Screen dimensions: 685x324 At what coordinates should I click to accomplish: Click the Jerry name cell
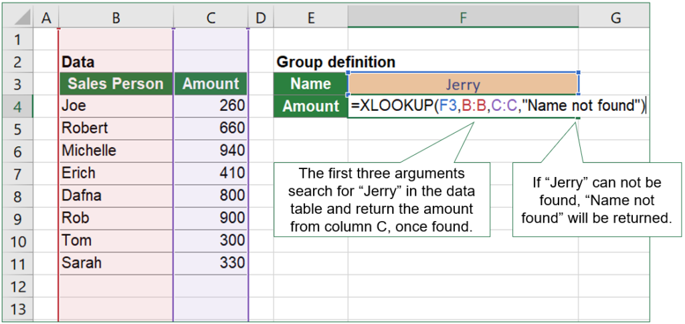tap(463, 84)
